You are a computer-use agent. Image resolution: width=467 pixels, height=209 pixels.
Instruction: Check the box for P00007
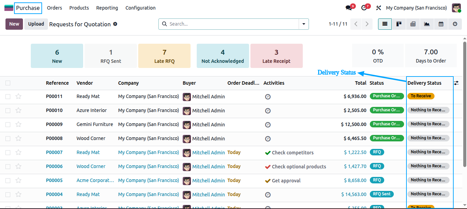8,153
